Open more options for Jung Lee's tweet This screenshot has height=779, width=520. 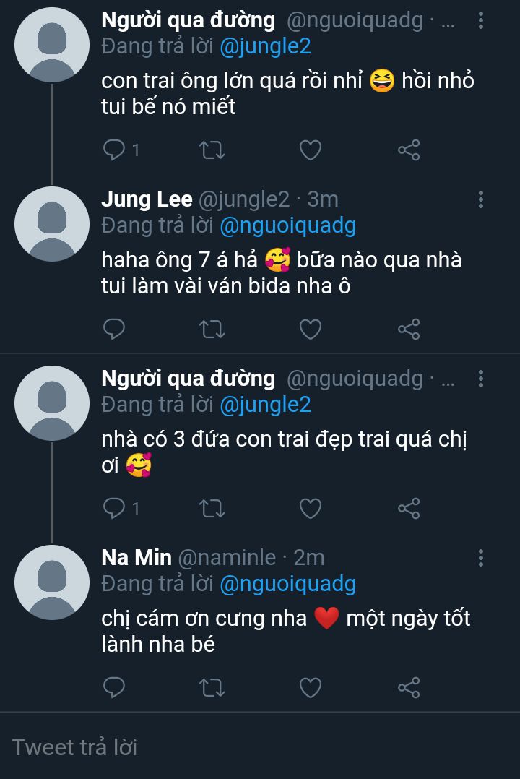point(481,199)
